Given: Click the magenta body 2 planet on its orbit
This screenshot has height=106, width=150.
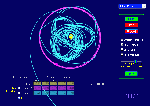Looking at the screenshot, I should click(x=57, y=64).
